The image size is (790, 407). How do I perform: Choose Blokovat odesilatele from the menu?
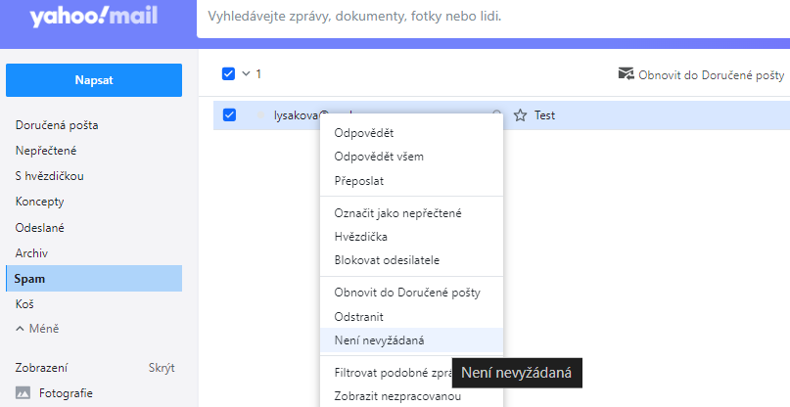(387, 260)
